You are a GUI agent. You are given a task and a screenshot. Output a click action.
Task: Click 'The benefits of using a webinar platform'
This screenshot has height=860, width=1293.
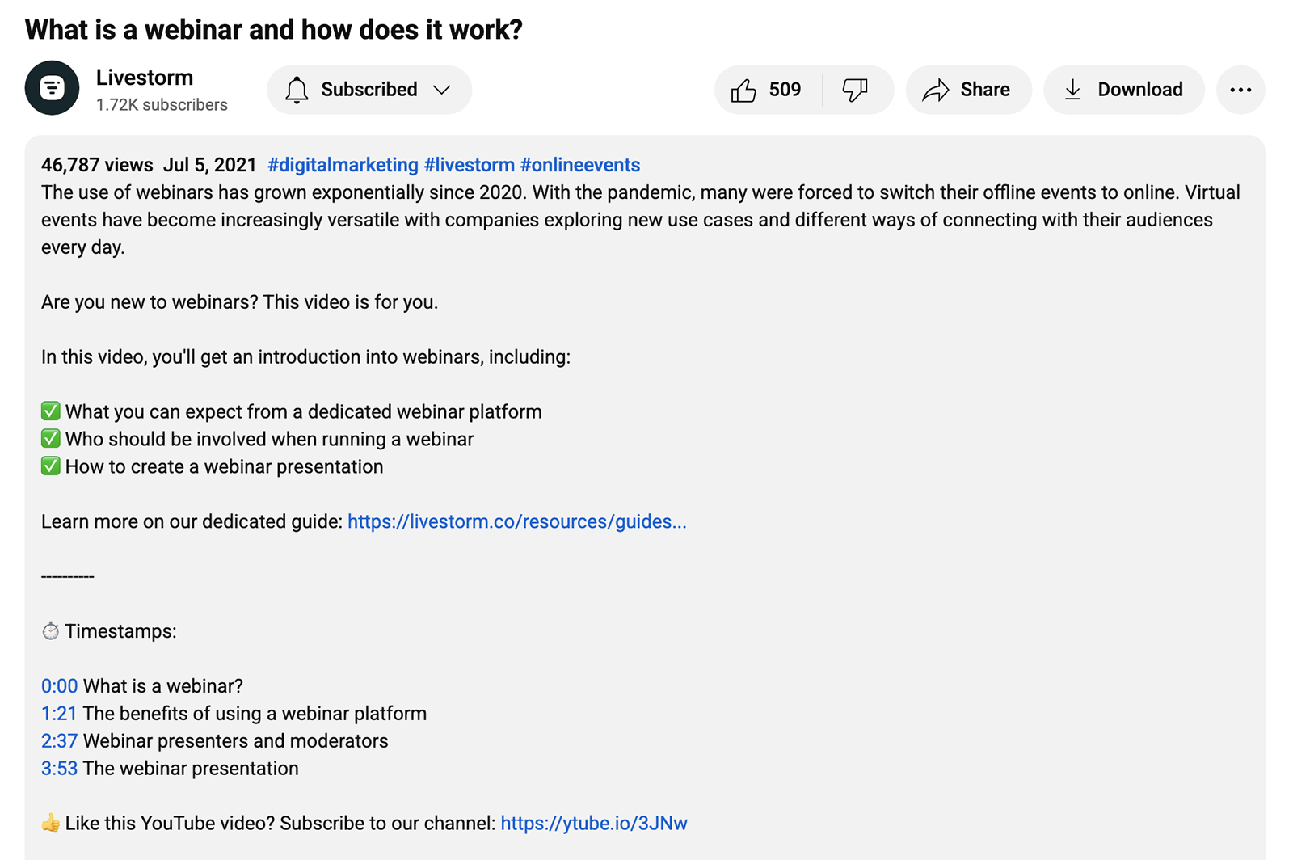click(255, 714)
